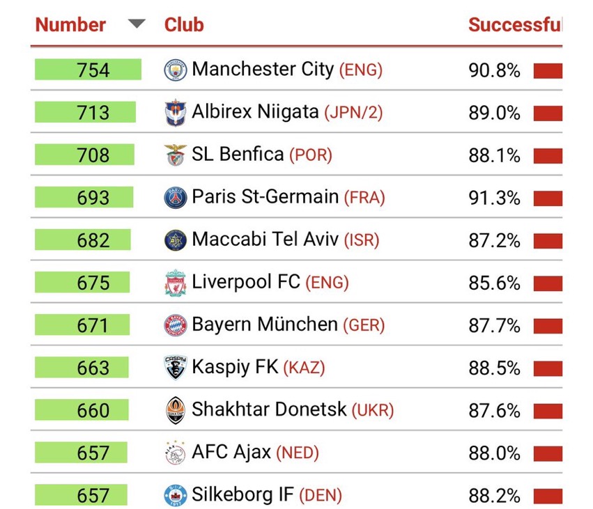Click the Manchester City club crest
593x509 pixels.
tap(176, 70)
